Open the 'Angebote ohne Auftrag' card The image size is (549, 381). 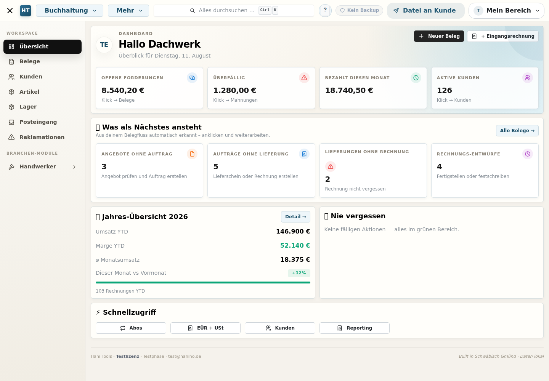coord(149,171)
